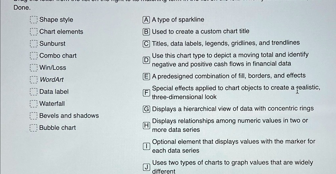The width and height of the screenshot is (336, 174).
Task: Pick the letter J tile for two chart types
Action: tap(146, 167)
